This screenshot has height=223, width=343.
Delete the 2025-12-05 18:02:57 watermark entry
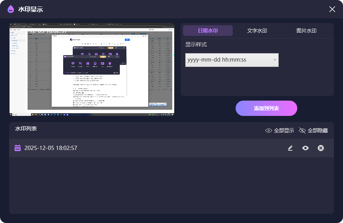(321, 148)
